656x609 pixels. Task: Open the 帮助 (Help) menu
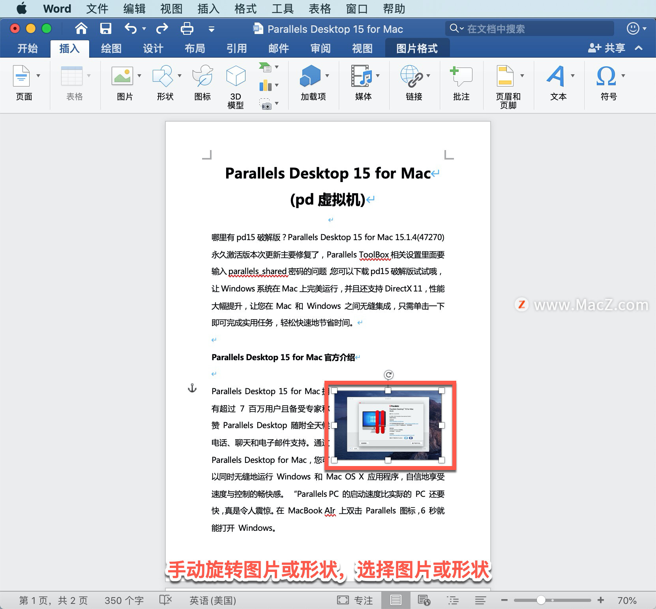(394, 9)
